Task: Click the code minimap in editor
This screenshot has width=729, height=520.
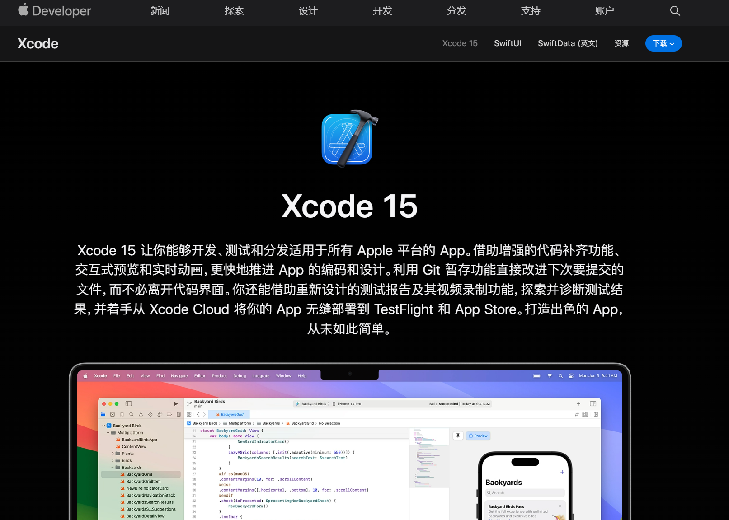Action: pos(429,457)
